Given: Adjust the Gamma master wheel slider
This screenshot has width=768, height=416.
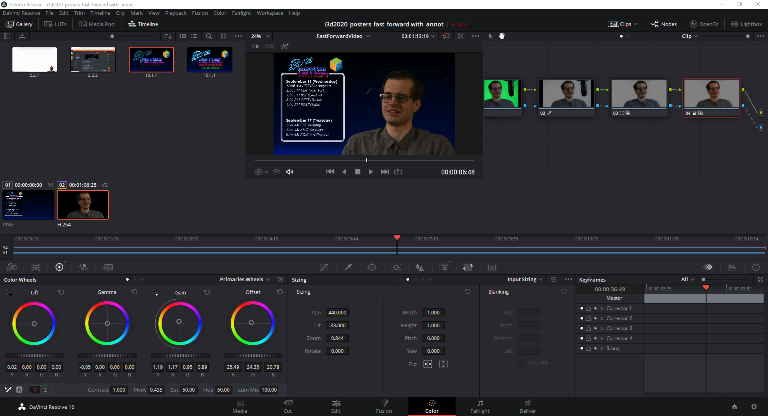Looking at the screenshot, I should 107,356.
